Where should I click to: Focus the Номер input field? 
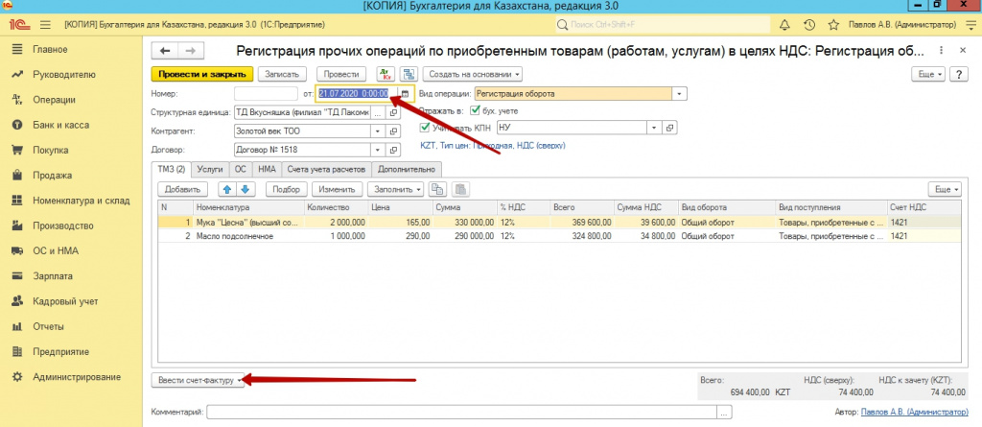266,94
